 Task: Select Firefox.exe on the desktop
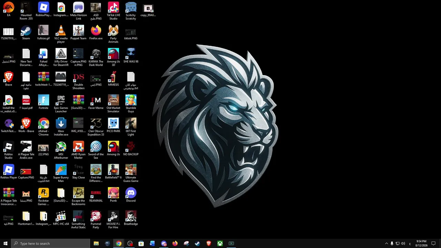click(96, 32)
